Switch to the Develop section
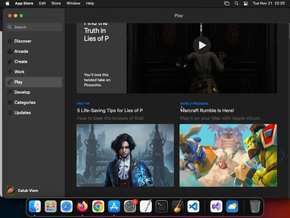This screenshot has width=290, height=218. [x=34, y=92]
